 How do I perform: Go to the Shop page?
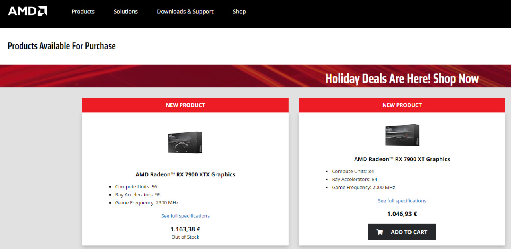pos(239,12)
